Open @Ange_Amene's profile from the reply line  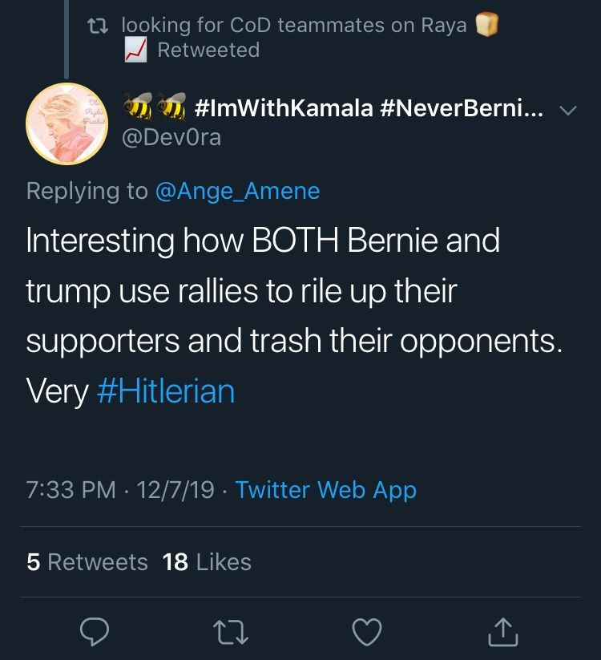pyautogui.click(x=239, y=191)
